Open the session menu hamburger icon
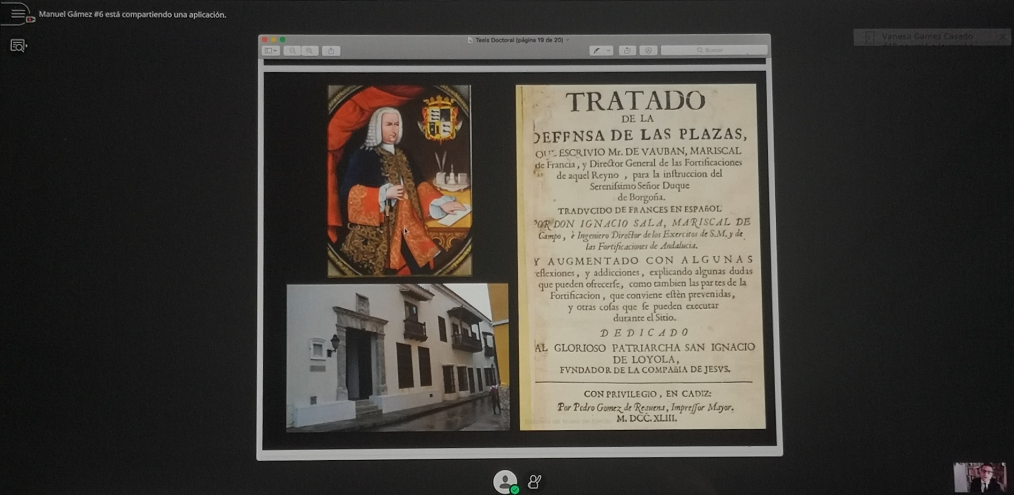The image size is (1014, 495). [x=18, y=13]
